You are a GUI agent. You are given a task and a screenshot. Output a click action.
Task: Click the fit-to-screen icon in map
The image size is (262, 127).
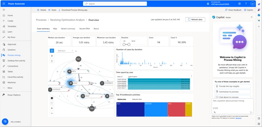click(52, 103)
